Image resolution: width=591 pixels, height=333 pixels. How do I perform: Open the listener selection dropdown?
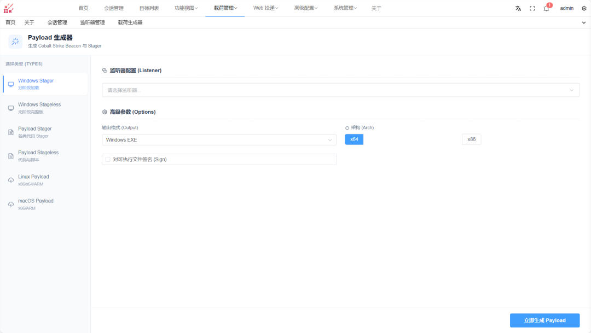coord(341,90)
